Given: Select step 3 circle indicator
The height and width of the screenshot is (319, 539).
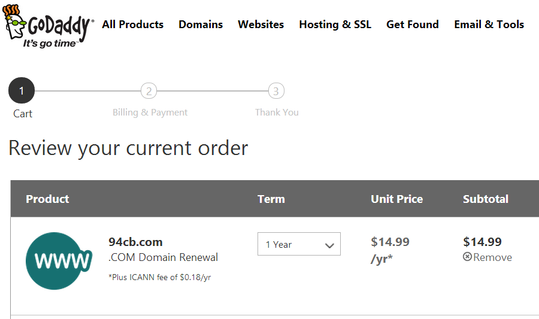Looking at the screenshot, I should tap(276, 91).
